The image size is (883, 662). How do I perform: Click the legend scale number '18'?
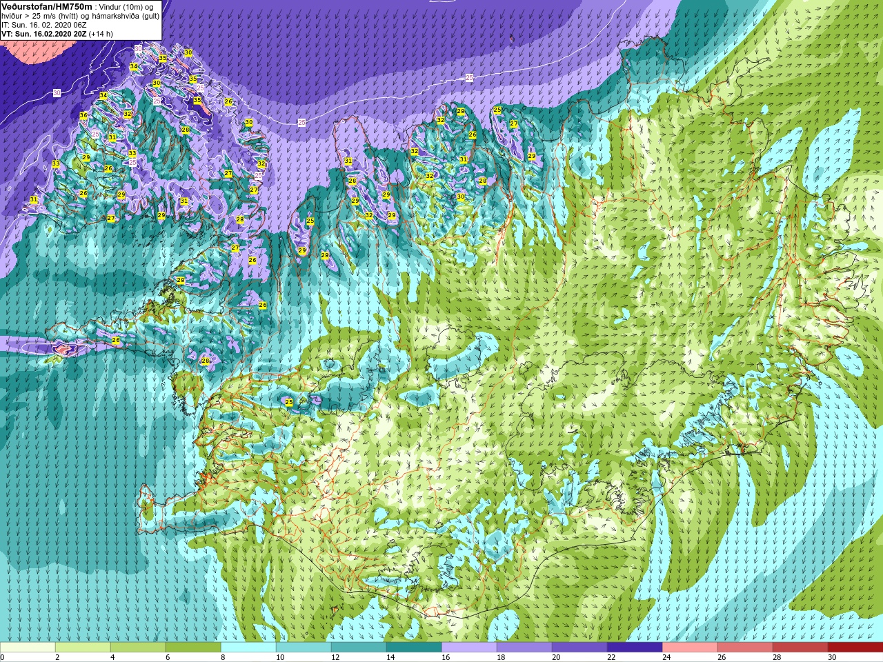pyautogui.click(x=501, y=657)
